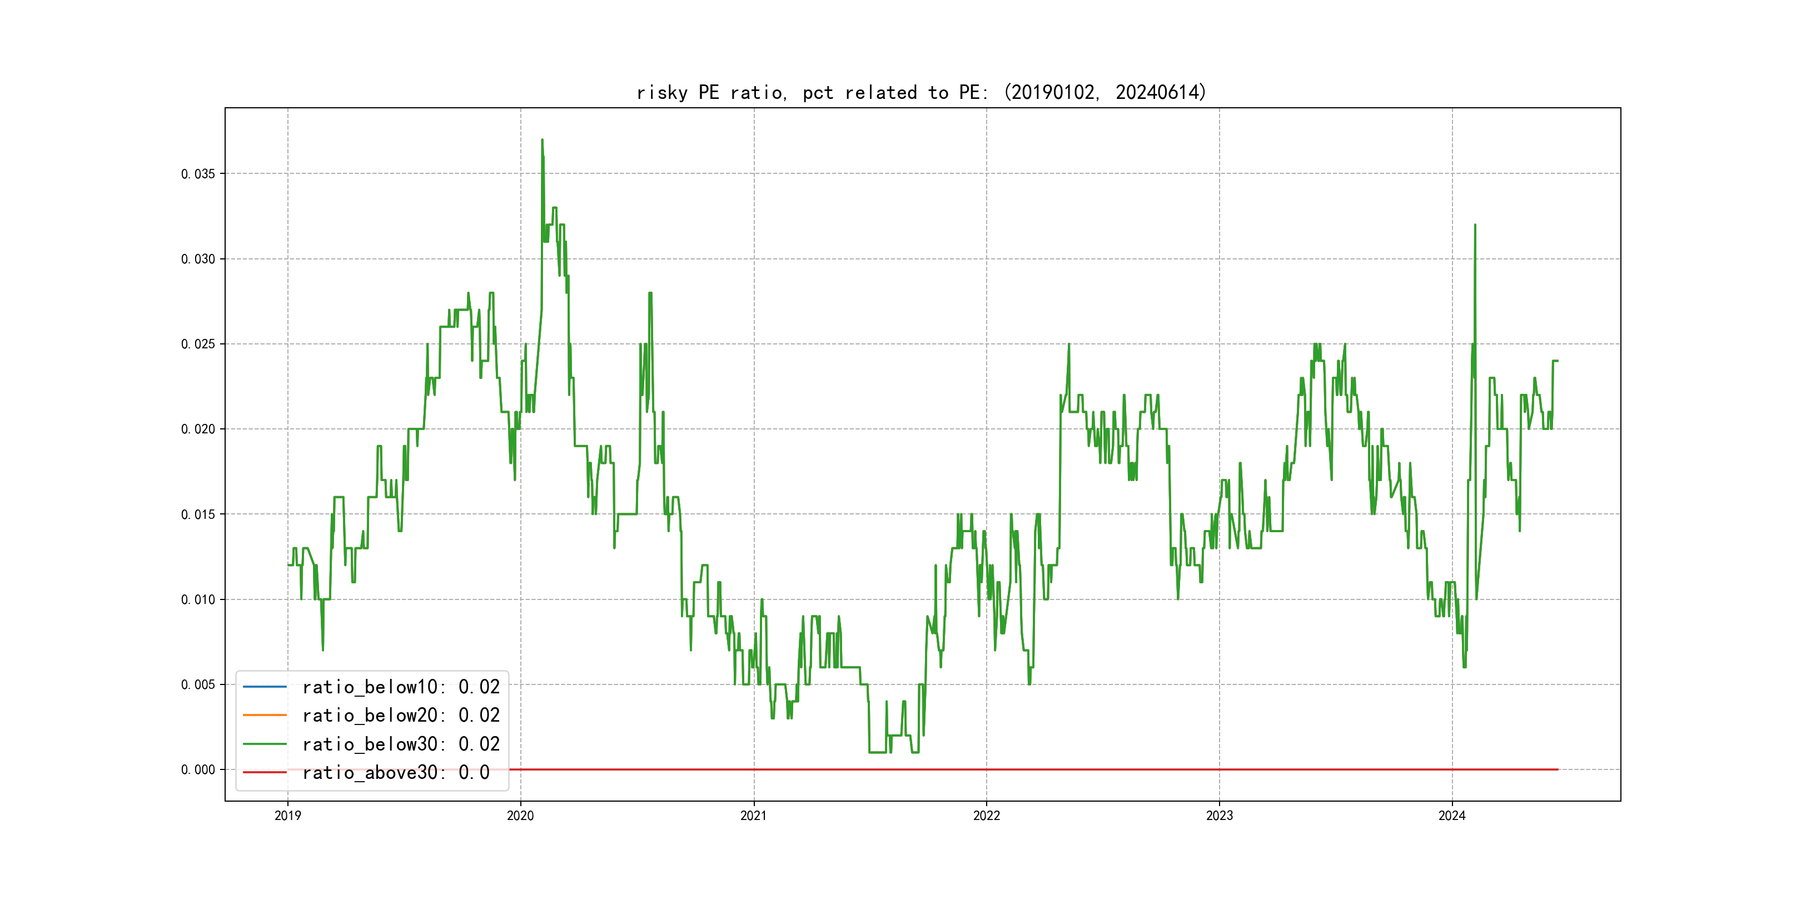Image resolution: width=1801 pixels, height=900 pixels.
Task: Click the 2021 x-axis tick label
Action: (753, 816)
